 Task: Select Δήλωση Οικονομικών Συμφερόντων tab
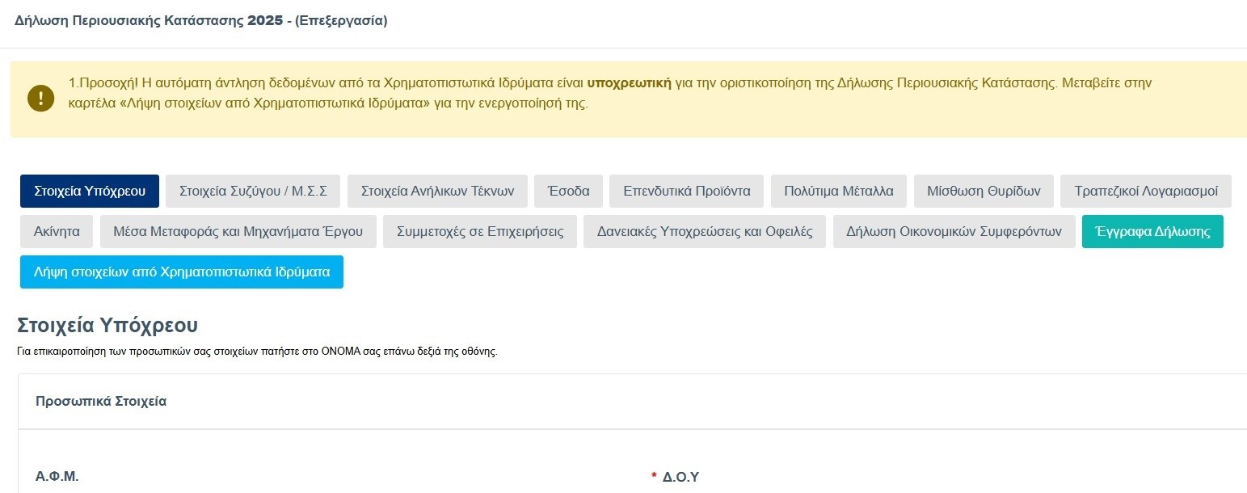click(x=954, y=231)
